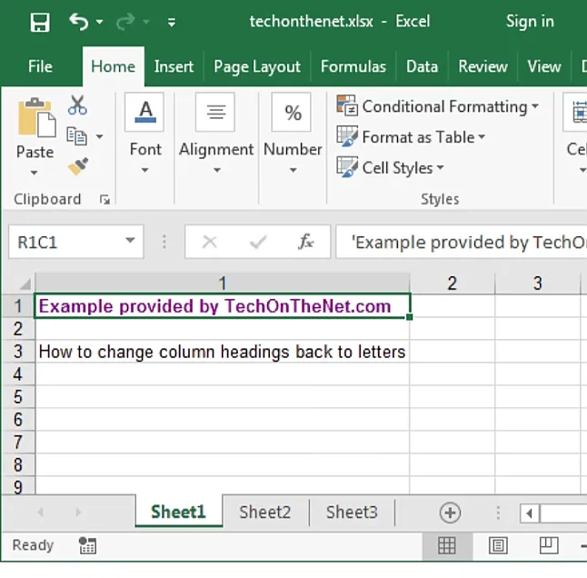This screenshot has width=587, height=578.
Task: Click the Alignment lines icon
Action: 215,113
